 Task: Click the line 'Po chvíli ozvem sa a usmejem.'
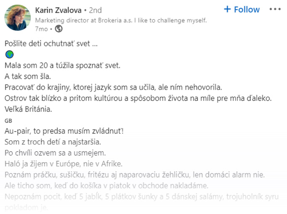tap(55, 153)
